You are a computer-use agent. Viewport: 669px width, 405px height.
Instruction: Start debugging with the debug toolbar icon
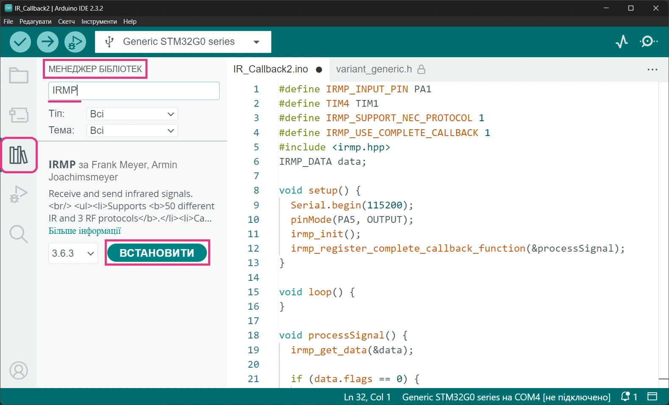tap(75, 42)
